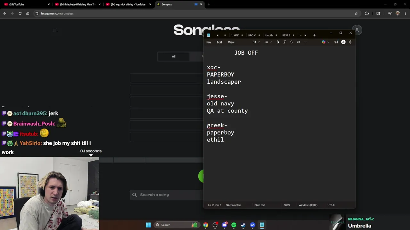This screenshot has height=230, width=410.
Task: Switch to the xqc nick shirley browser tab
Action: point(128,4)
